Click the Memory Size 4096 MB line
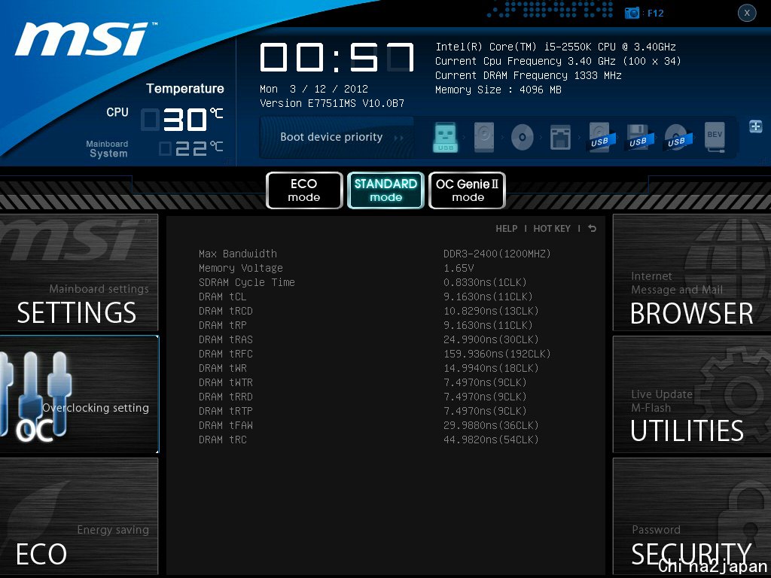The image size is (771, 578). click(498, 90)
